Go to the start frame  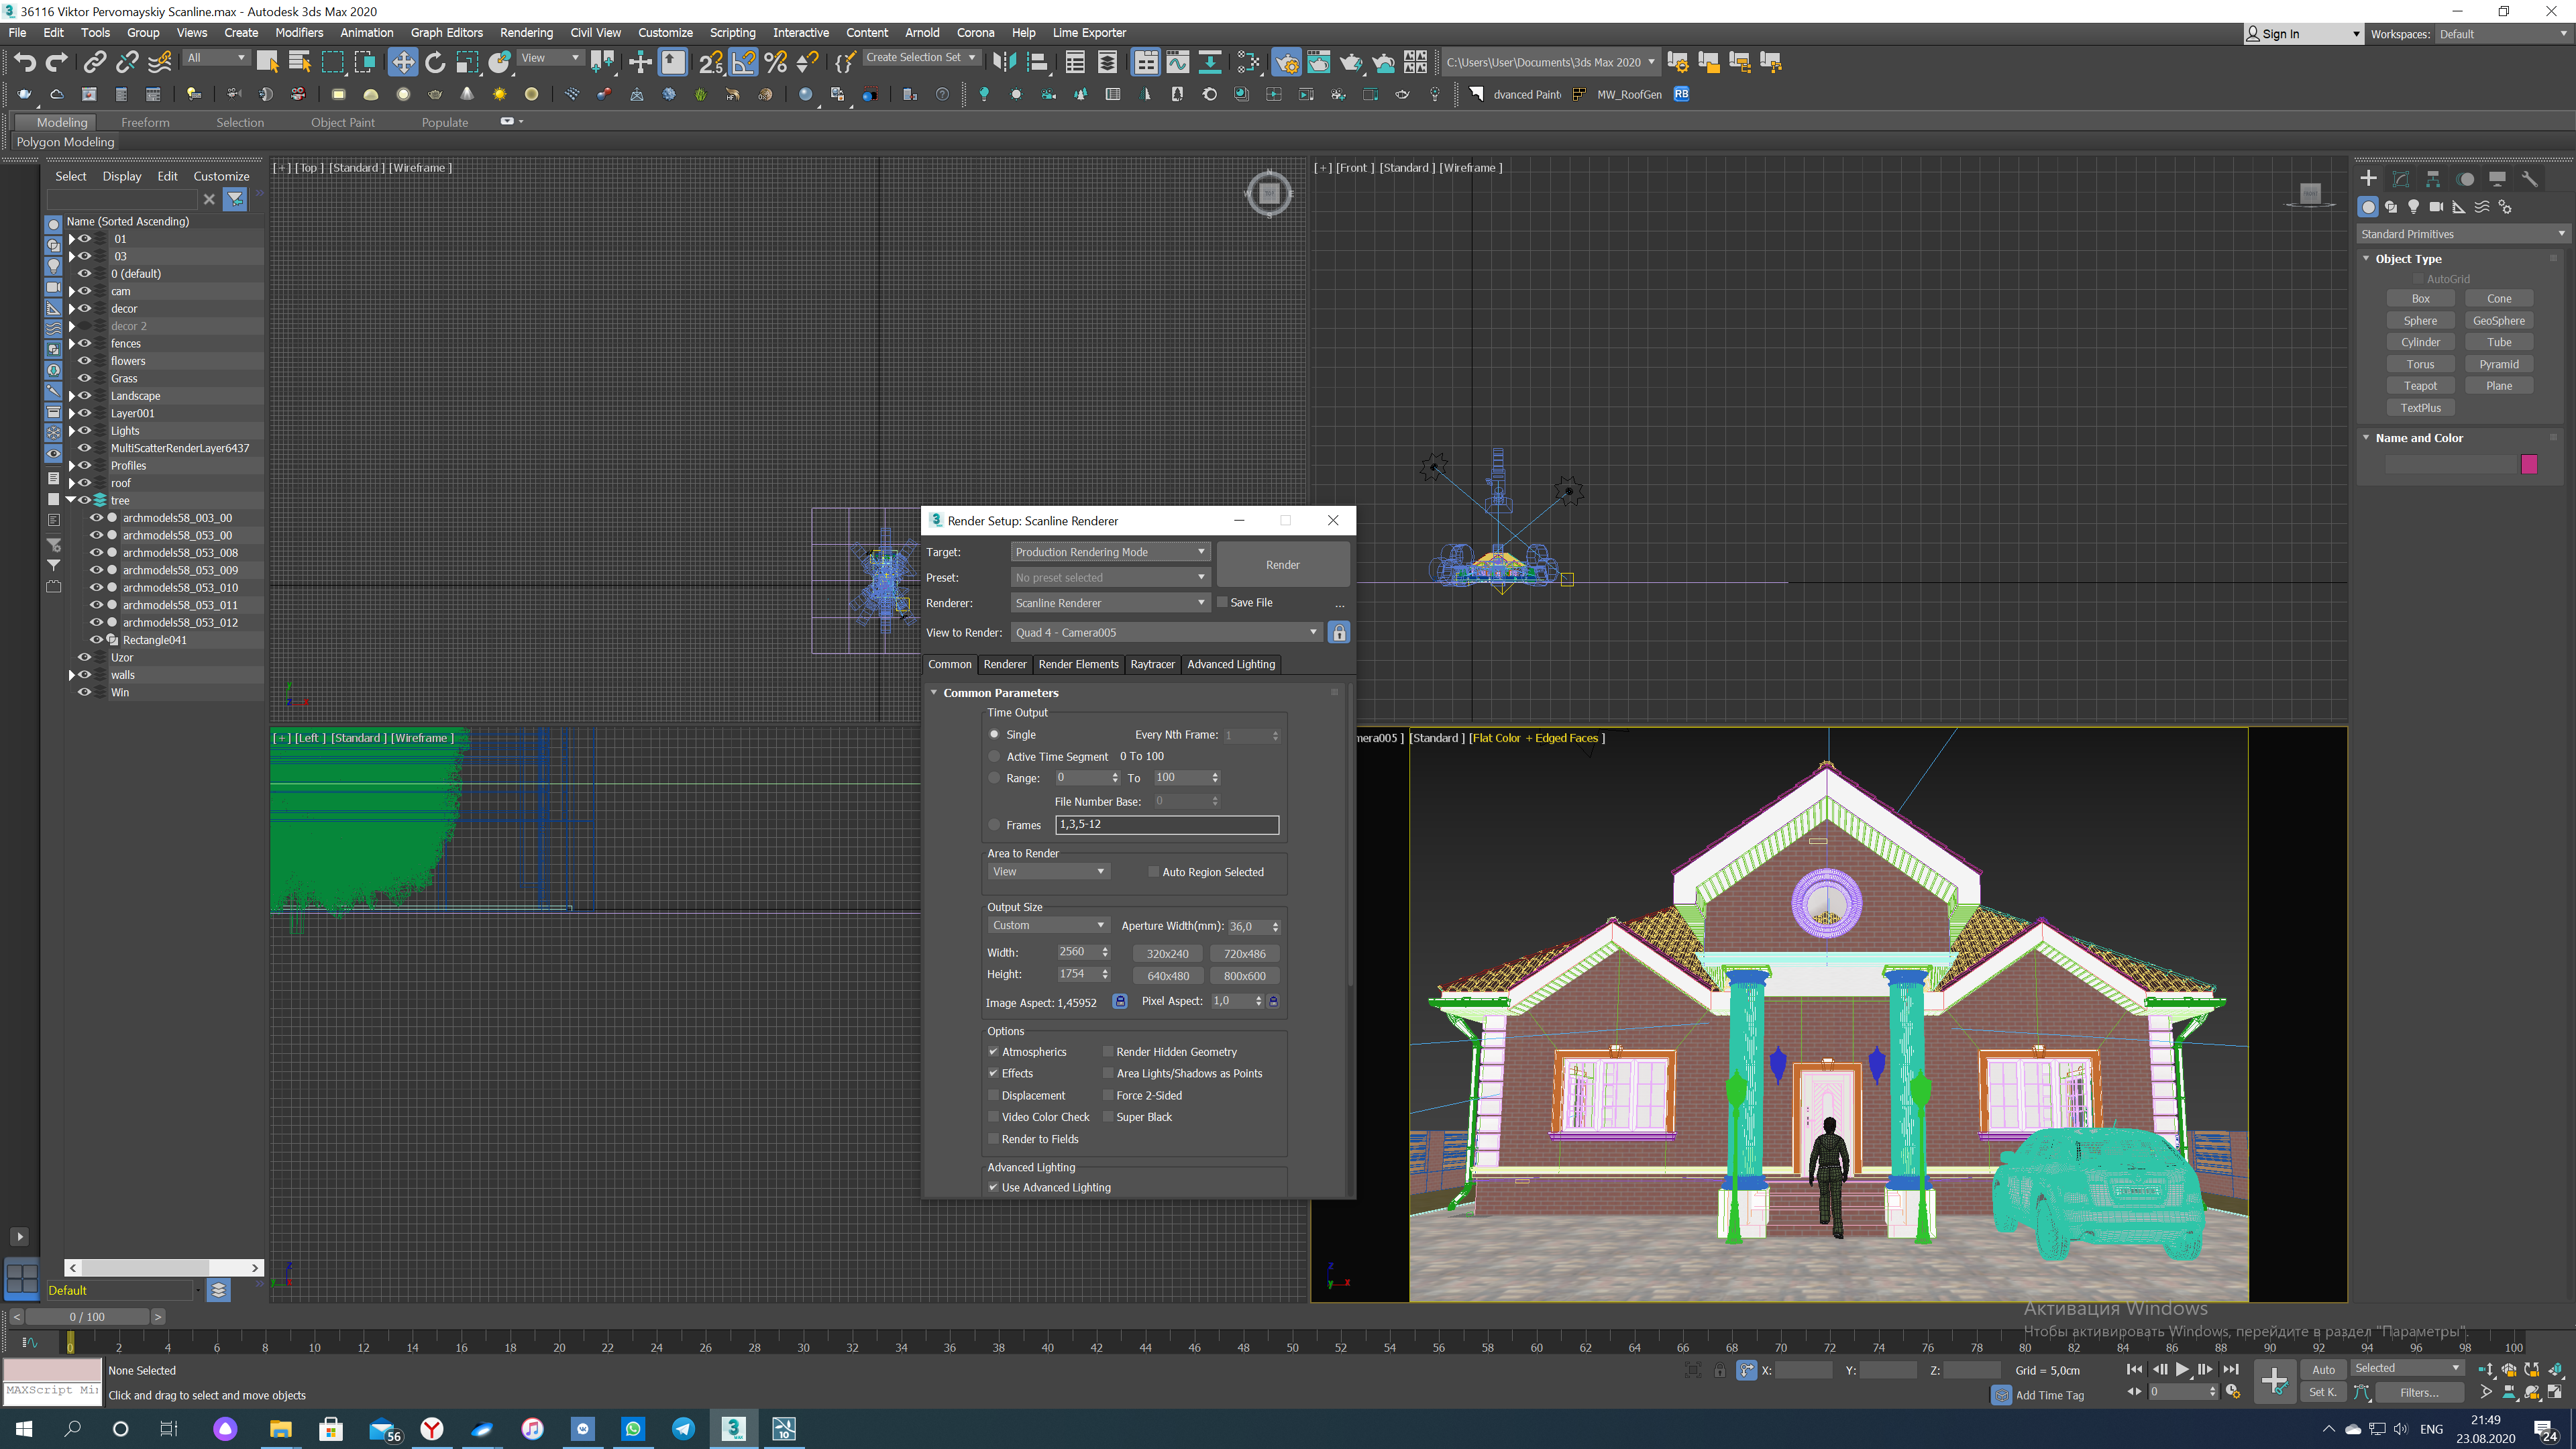pos(2134,1369)
